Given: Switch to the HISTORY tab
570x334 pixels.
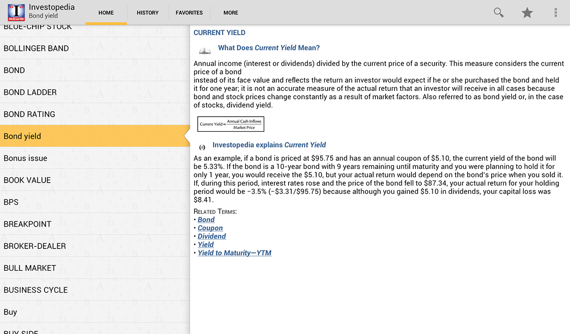Looking at the screenshot, I should coord(148,12).
